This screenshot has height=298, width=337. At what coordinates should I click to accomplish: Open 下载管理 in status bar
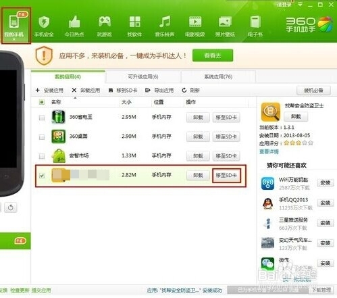(x=321, y=290)
